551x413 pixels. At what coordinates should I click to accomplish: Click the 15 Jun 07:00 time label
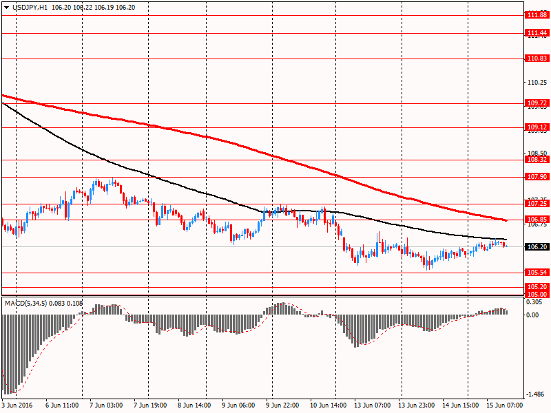pos(504,405)
